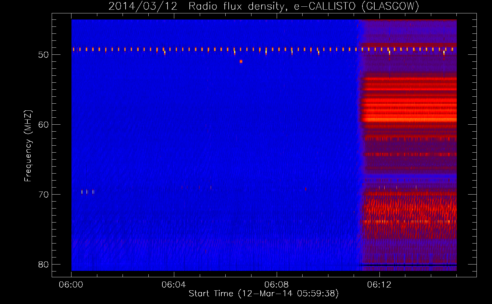
Task: Click the 06:08 time axis label
Action: (276, 285)
